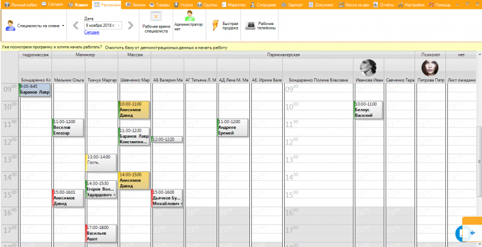Expand Егоров Эдуардович appointment arrow
The width and height of the screenshot is (482, 247).
[114, 195]
